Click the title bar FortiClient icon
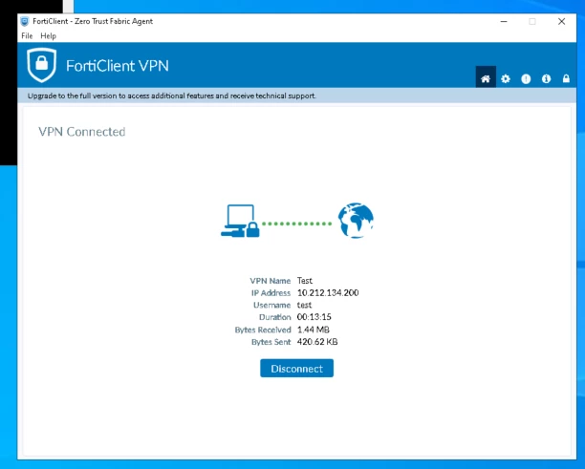The height and width of the screenshot is (469, 585). [x=25, y=21]
